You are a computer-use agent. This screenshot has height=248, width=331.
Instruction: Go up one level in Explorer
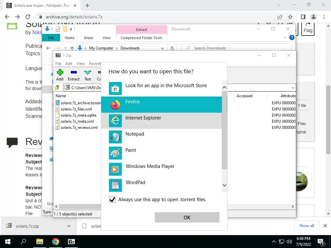coord(72,48)
